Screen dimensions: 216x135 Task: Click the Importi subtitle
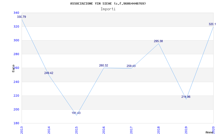[x=108, y=9]
